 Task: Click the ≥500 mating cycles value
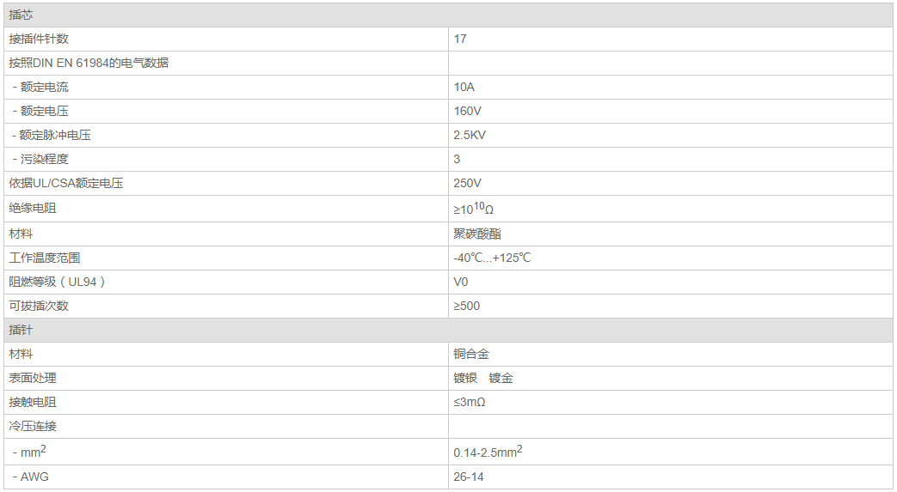point(467,306)
